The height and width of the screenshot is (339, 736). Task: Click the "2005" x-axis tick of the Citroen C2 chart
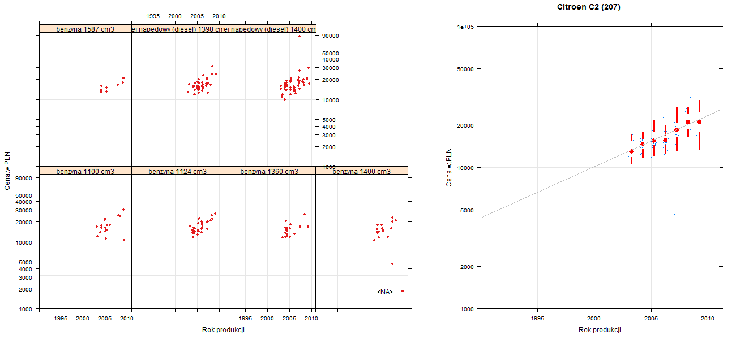[x=651, y=319]
